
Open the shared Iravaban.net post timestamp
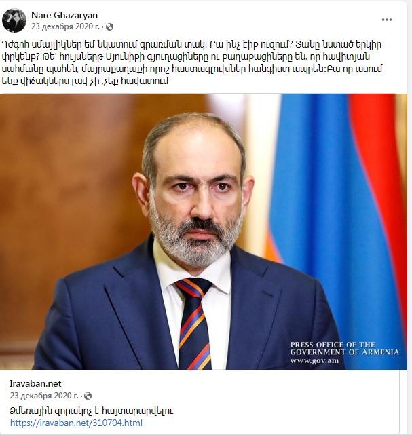(x=44, y=396)
